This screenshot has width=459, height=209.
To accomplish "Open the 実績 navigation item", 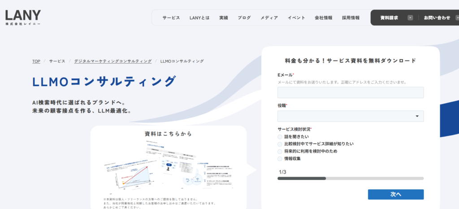I will [224, 18].
